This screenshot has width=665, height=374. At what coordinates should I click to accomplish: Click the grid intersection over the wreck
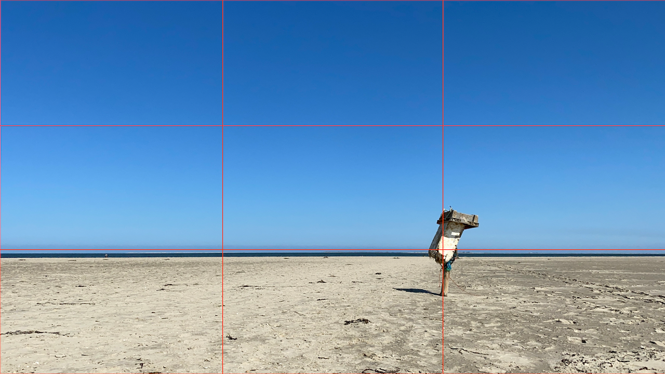tap(443, 250)
